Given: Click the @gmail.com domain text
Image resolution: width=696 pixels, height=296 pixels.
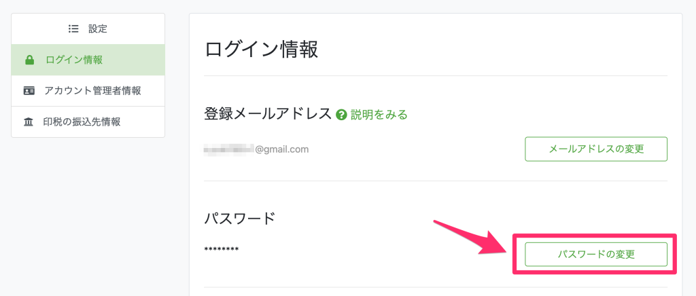Looking at the screenshot, I should click(281, 149).
